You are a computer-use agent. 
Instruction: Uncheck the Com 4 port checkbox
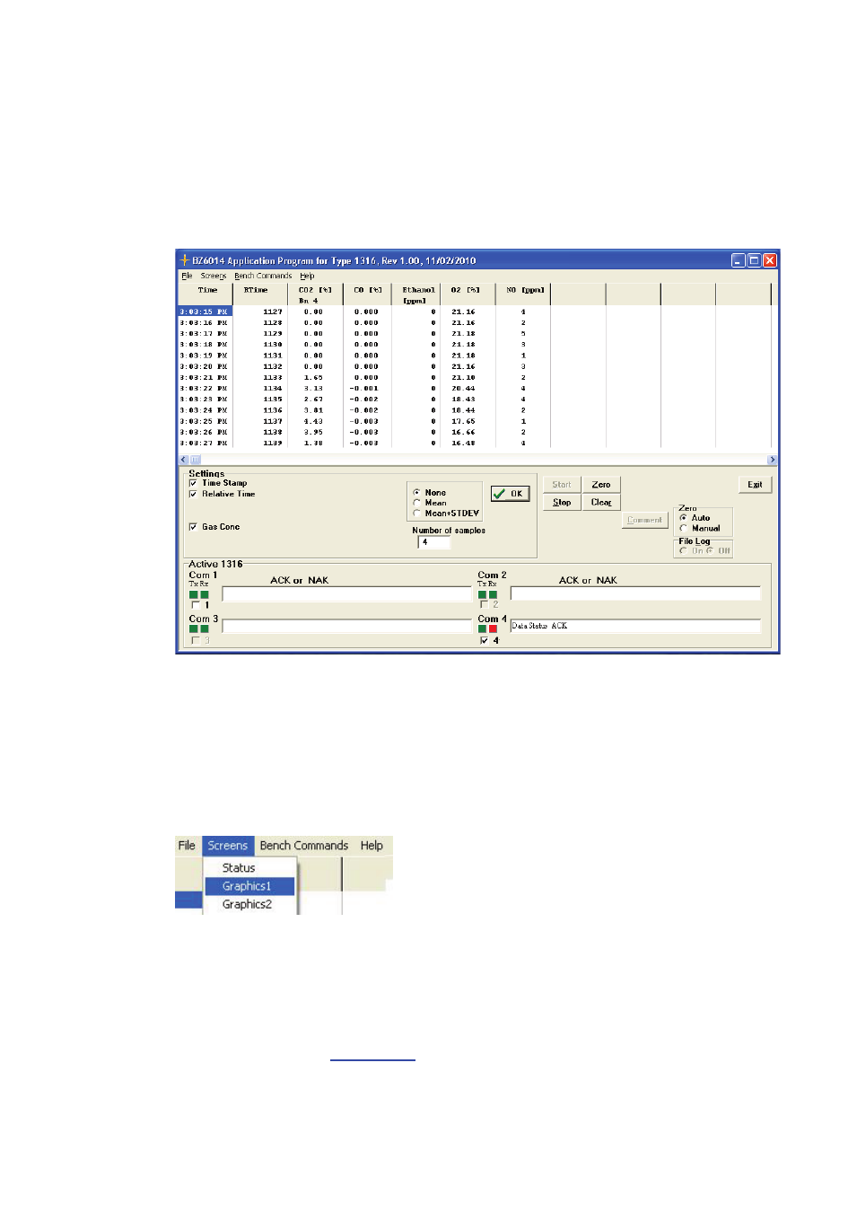coord(485,640)
